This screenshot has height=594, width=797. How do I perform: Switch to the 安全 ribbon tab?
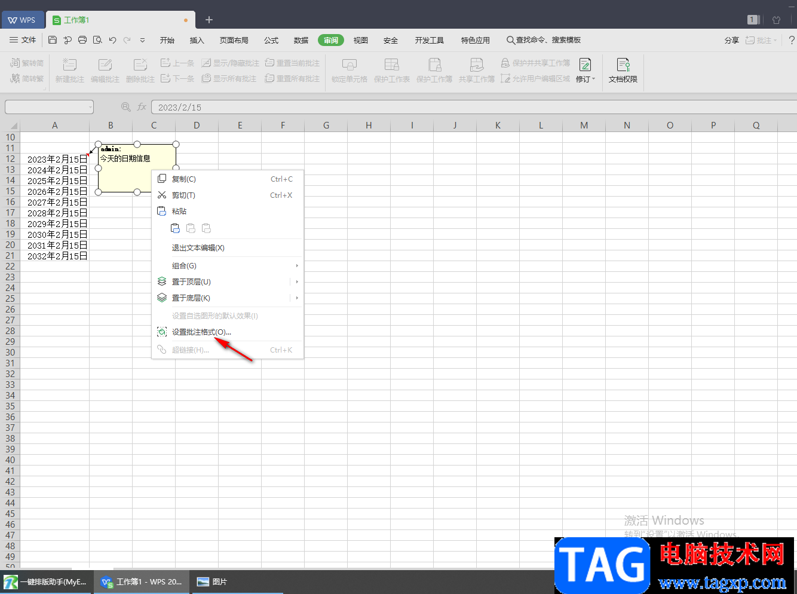point(391,40)
